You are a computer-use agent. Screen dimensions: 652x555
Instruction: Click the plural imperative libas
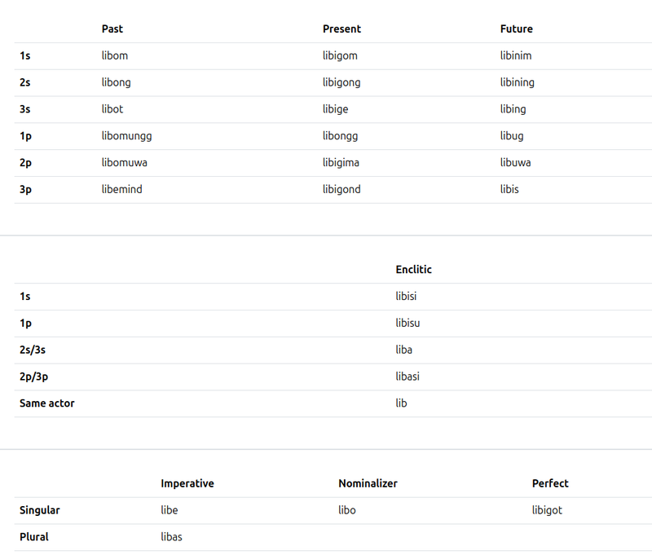(x=171, y=538)
